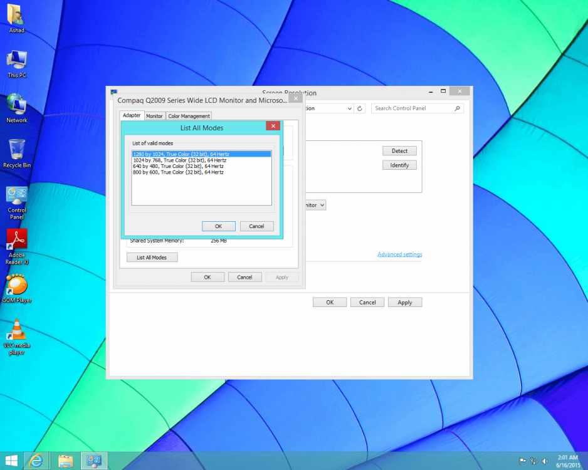Click the Detect button

click(x=399, y=150)
